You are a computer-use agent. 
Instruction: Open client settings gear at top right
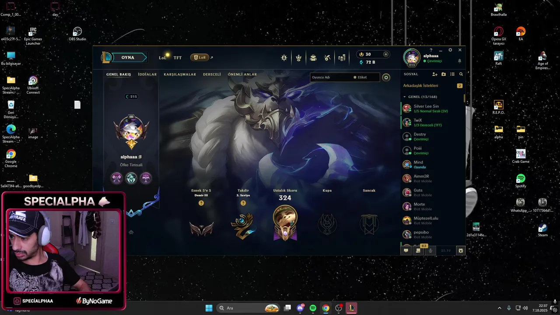(x=450, y=50)
